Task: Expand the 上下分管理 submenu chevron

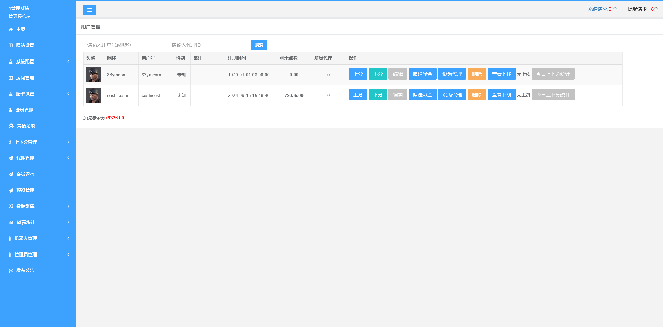Action: pyautogui.click(x=68, y=142)
